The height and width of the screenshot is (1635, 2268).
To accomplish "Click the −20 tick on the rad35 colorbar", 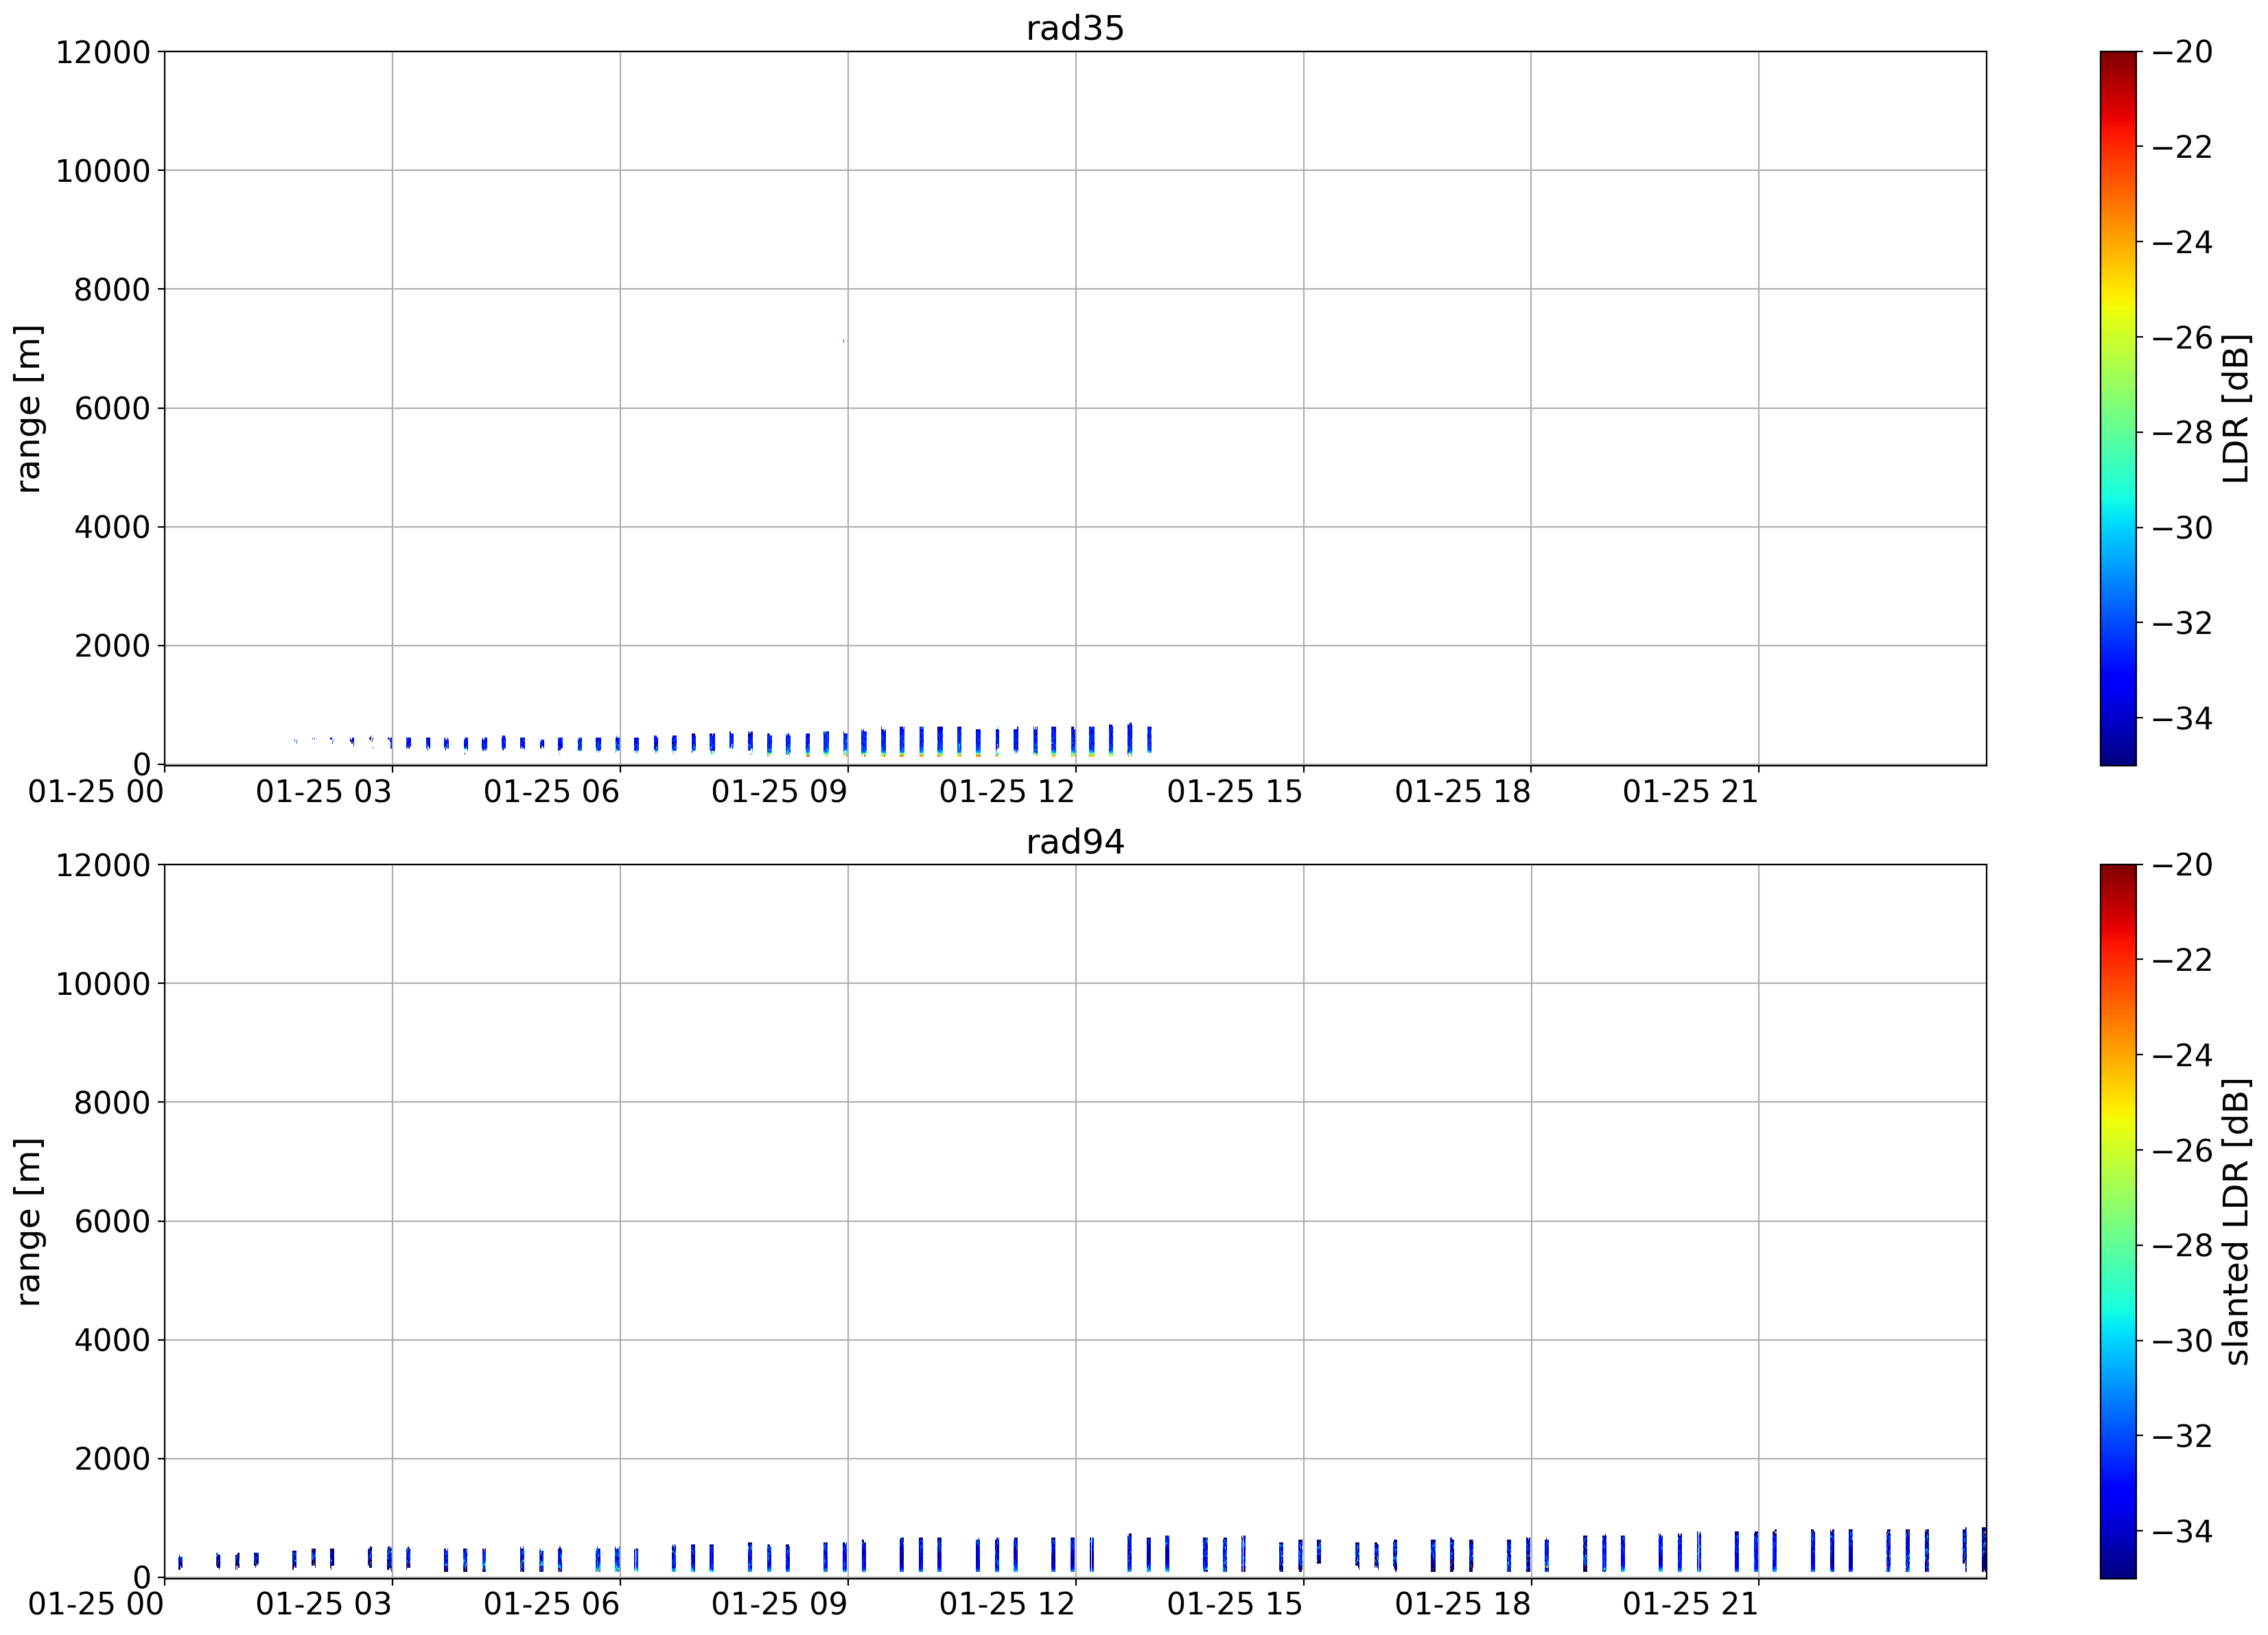I will 2182,52.
